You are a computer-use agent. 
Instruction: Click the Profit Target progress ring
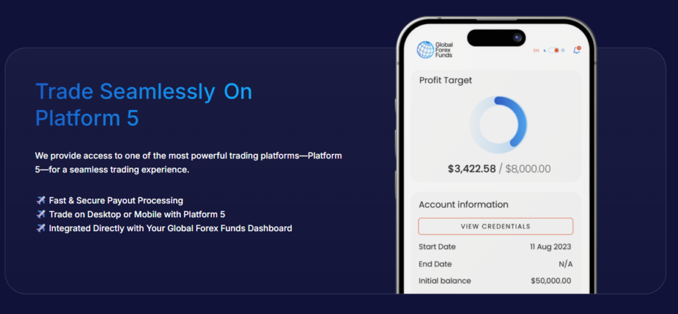[498, 125]
